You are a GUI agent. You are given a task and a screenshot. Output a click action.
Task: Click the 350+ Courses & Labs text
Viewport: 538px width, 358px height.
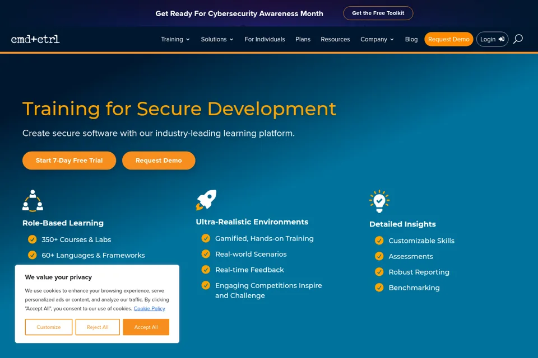click(x=76, y=239)
